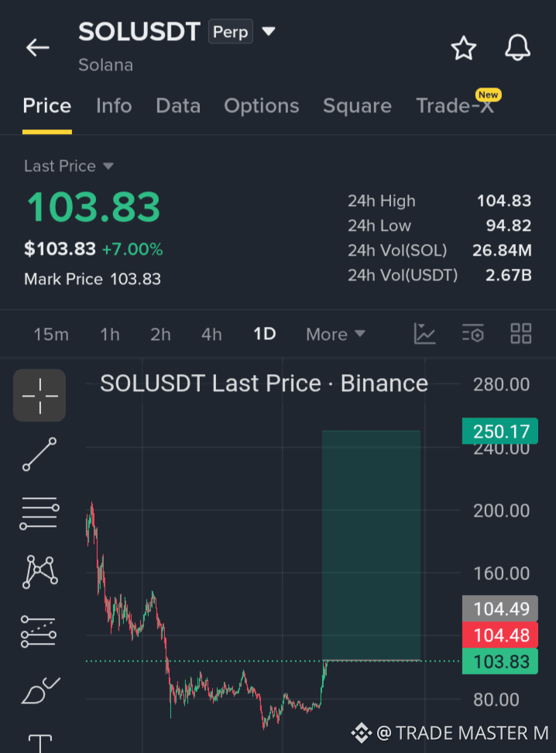This screenshot has height=753, width=556.
Task: Click the 24h High value 104.83
Action: 504,201
